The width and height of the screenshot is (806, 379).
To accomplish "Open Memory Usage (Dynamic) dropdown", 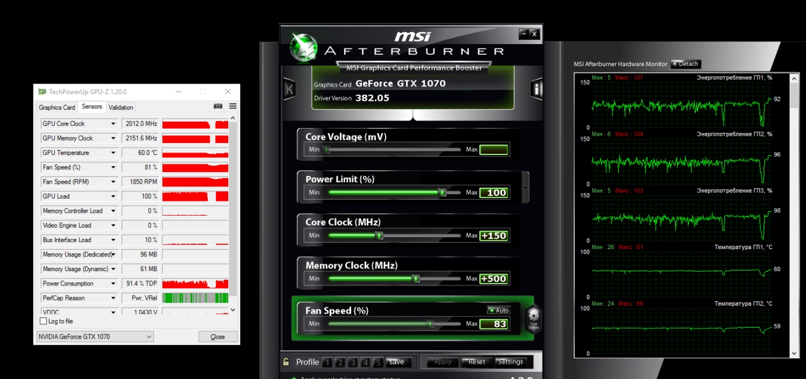I will tap(113, 269).
